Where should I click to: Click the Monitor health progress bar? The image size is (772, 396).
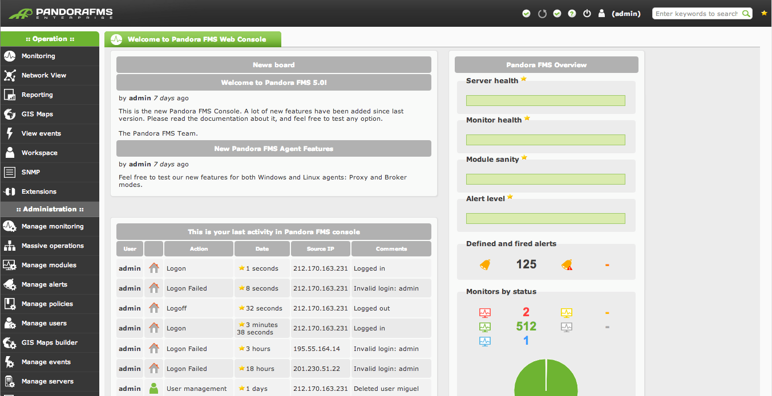545,140
